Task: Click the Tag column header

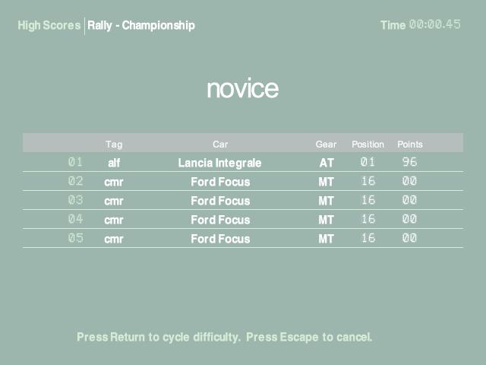Action: tap(114, 144)
